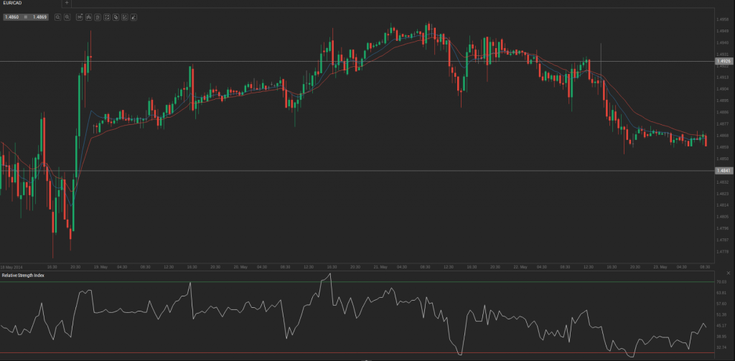
Task: Click the zoom in magnifier icon
Action: [x=67, y=16]
